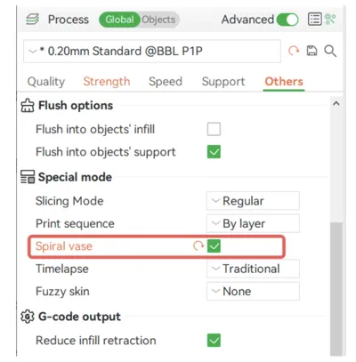This screenshot has width=356, height=362.
Task: Open the settings list comparison icon
Action: click(x=315, y=20)
